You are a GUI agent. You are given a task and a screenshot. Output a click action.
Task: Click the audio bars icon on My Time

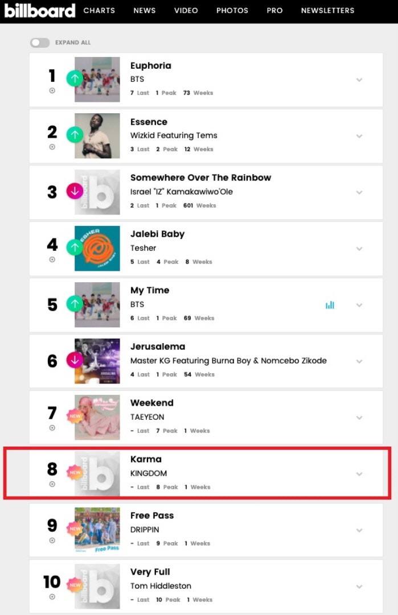(330, 305)
